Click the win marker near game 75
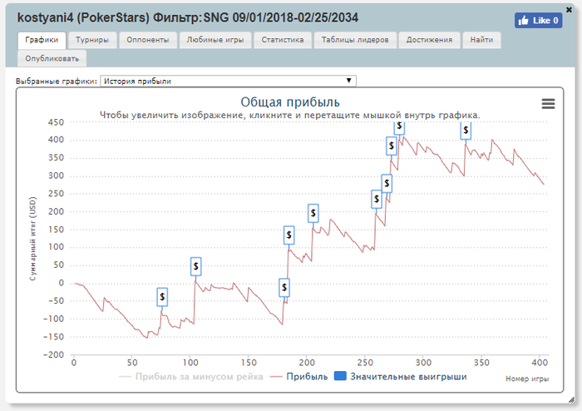This screenshot has width=582, height=411. coord(162,297)
